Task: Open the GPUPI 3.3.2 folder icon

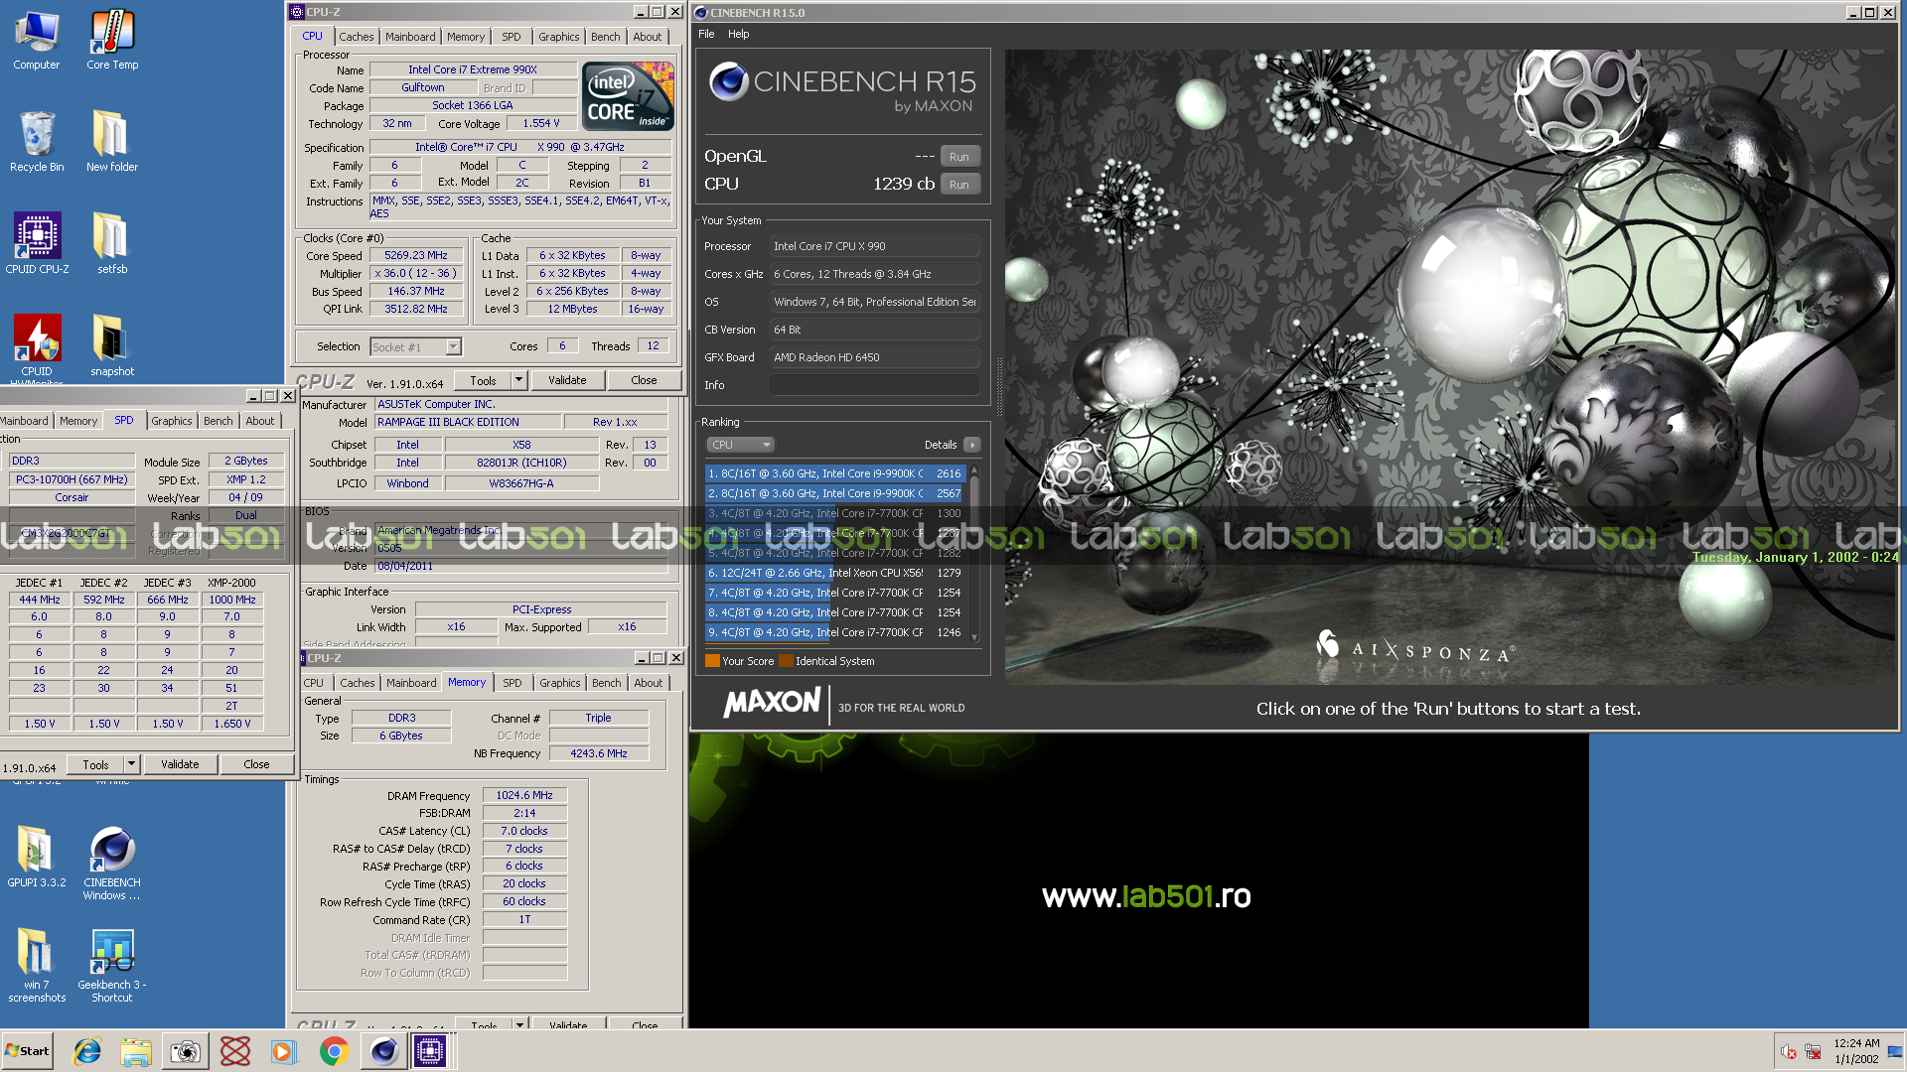Action: pos(37,857)
